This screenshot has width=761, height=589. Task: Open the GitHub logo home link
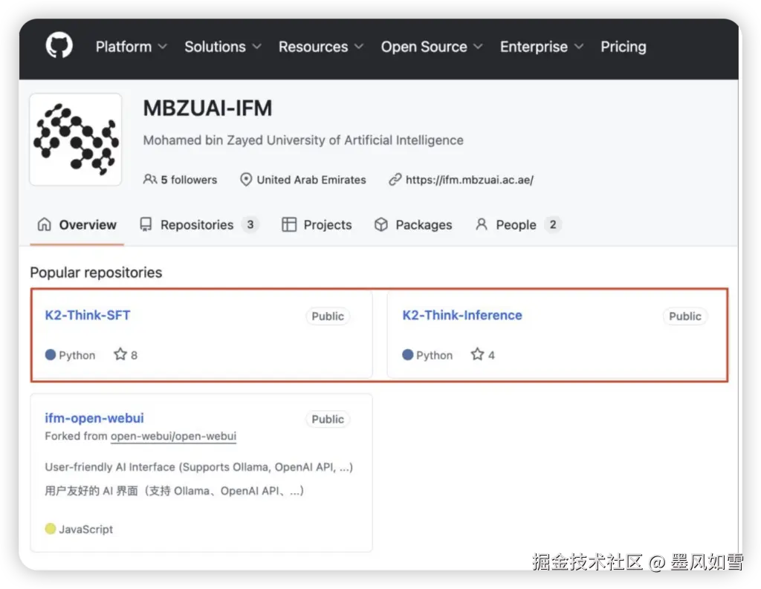[x=59, y=45]
